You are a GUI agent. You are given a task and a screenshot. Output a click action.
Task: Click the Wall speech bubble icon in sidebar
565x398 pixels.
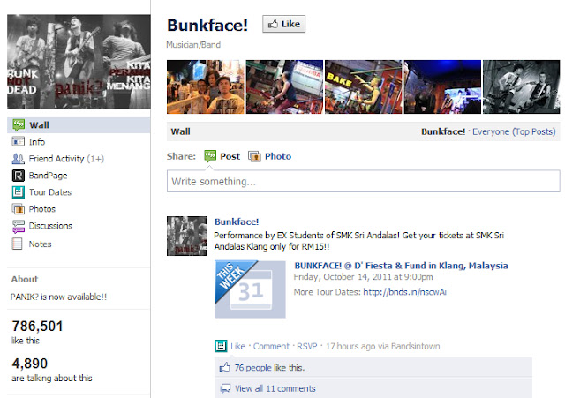19,125
